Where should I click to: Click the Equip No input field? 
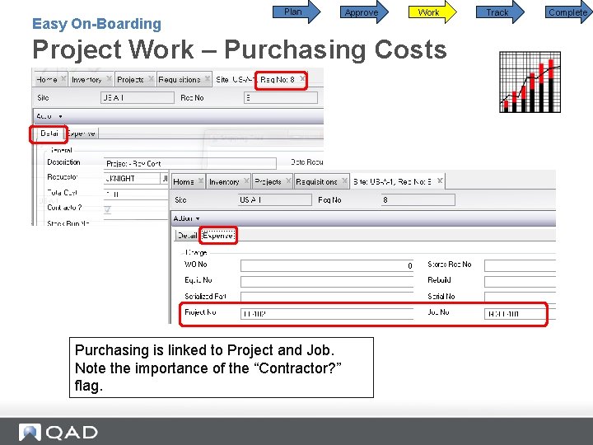[327, 282]
